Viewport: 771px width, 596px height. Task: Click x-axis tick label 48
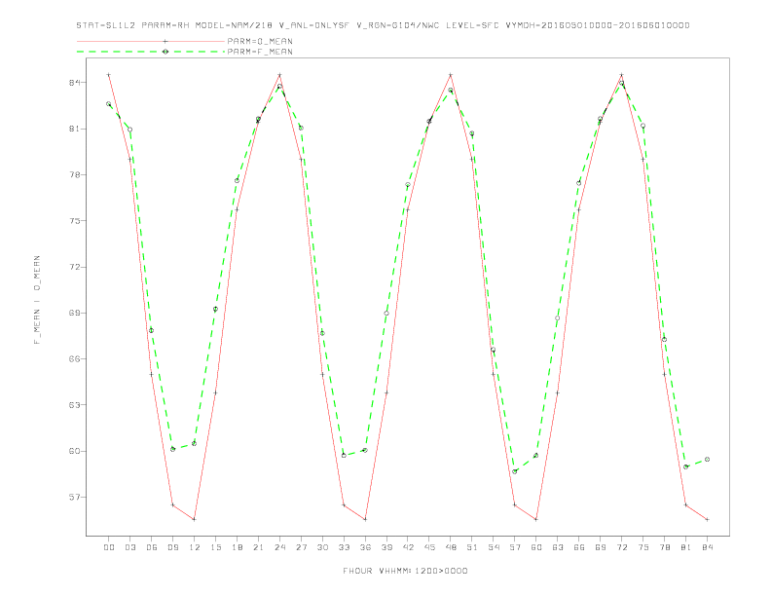[451, 547]
